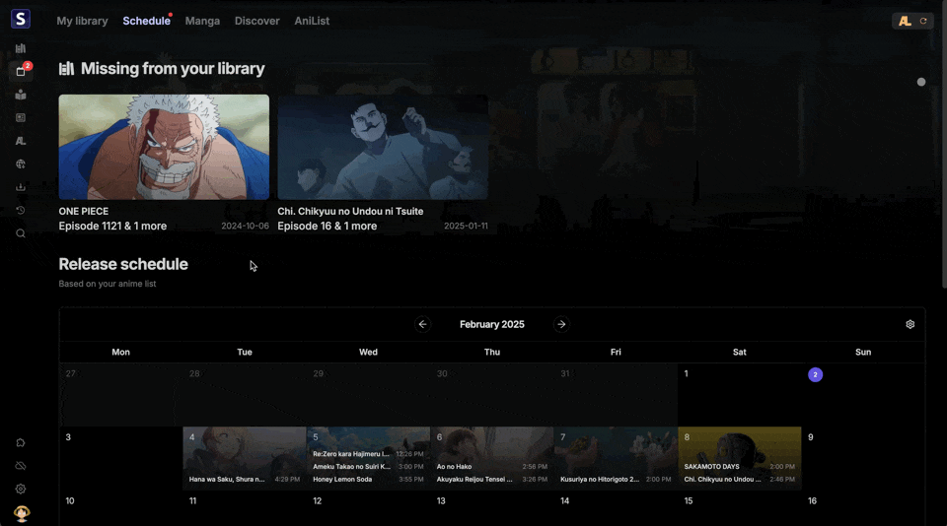Open the Re:Zero kara Hajimeru calendar entry
The width and height of the screenshot is (947, 526).
368,454
